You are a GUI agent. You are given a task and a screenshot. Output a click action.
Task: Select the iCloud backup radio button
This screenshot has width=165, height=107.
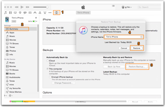pos(48,61)
